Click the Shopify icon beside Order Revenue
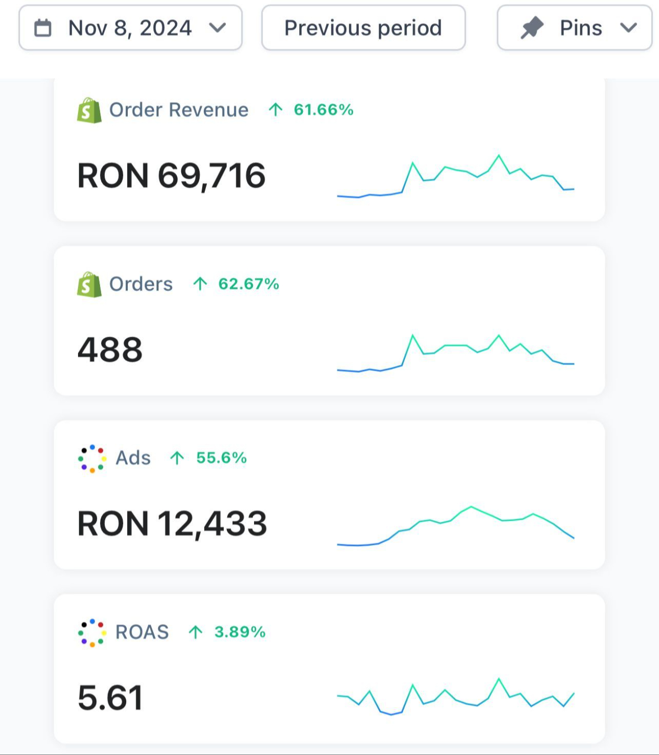This screenshot has width=659, height=755. pos(89,110)
